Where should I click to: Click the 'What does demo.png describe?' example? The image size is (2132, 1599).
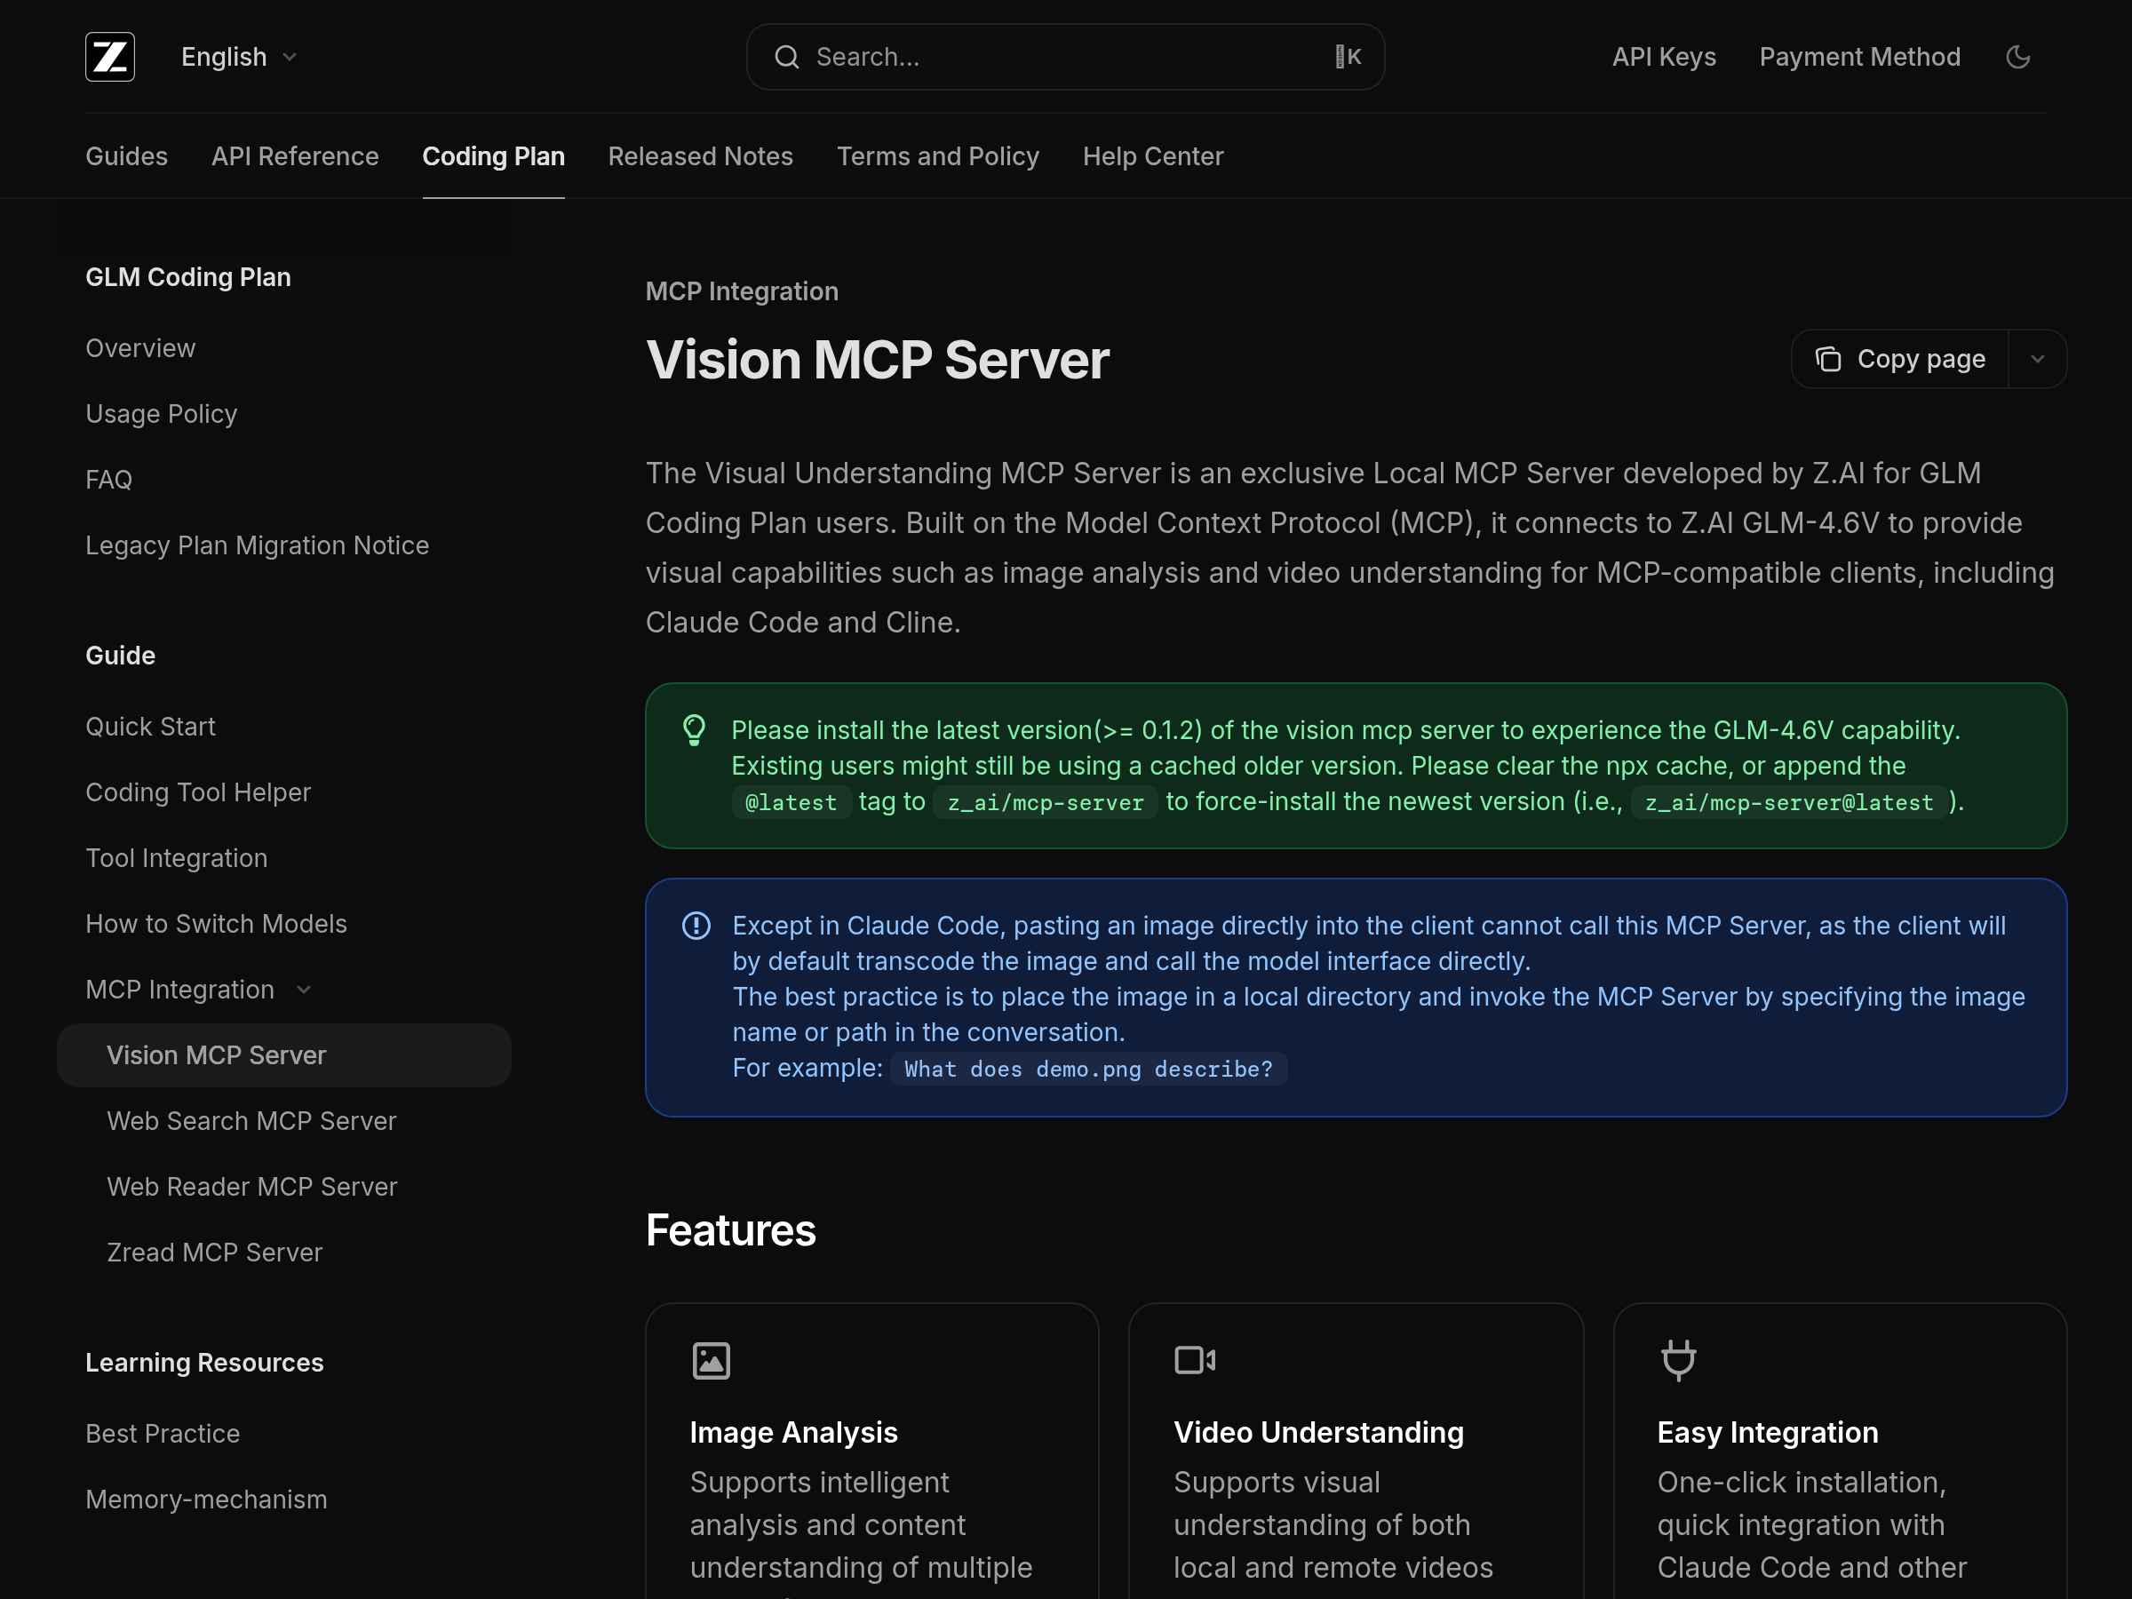1088,1069
